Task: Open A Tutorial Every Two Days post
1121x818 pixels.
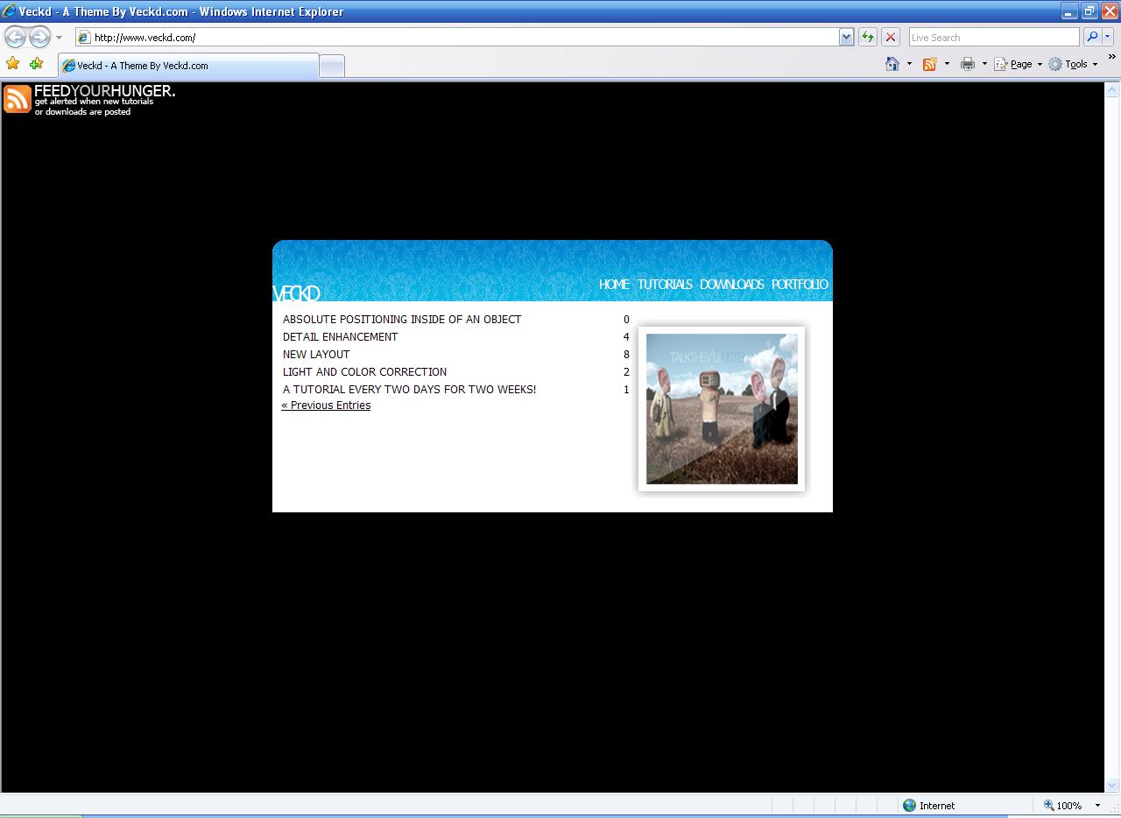Action: (x=409, y=390)
